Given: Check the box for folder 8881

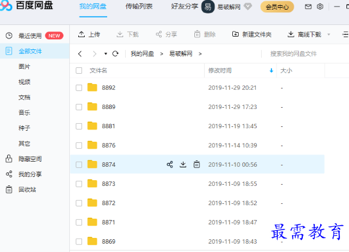Looking at the screenshot, I should [x=79, y=126].
